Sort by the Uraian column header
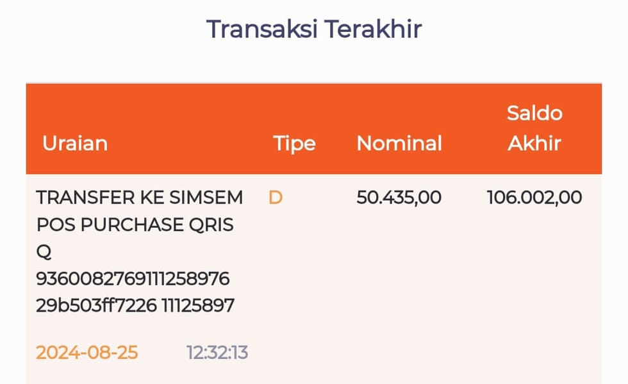The image size is (628, 384). (x=75, y=143)
